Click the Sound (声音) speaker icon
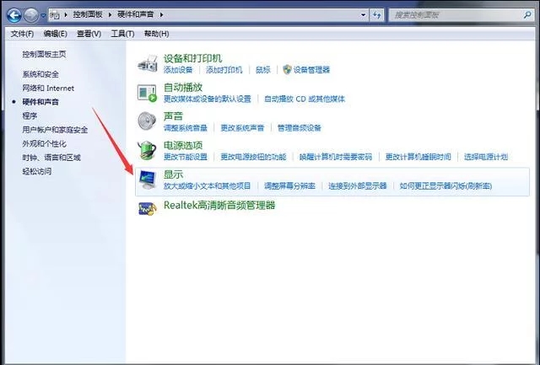The width and height of the screenshot is (540, 365). coord(148,121)
